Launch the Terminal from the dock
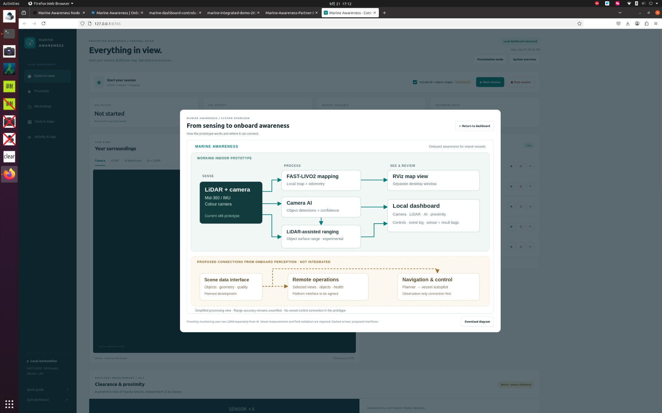Screen dimensions: 662x413 [9, 34]
